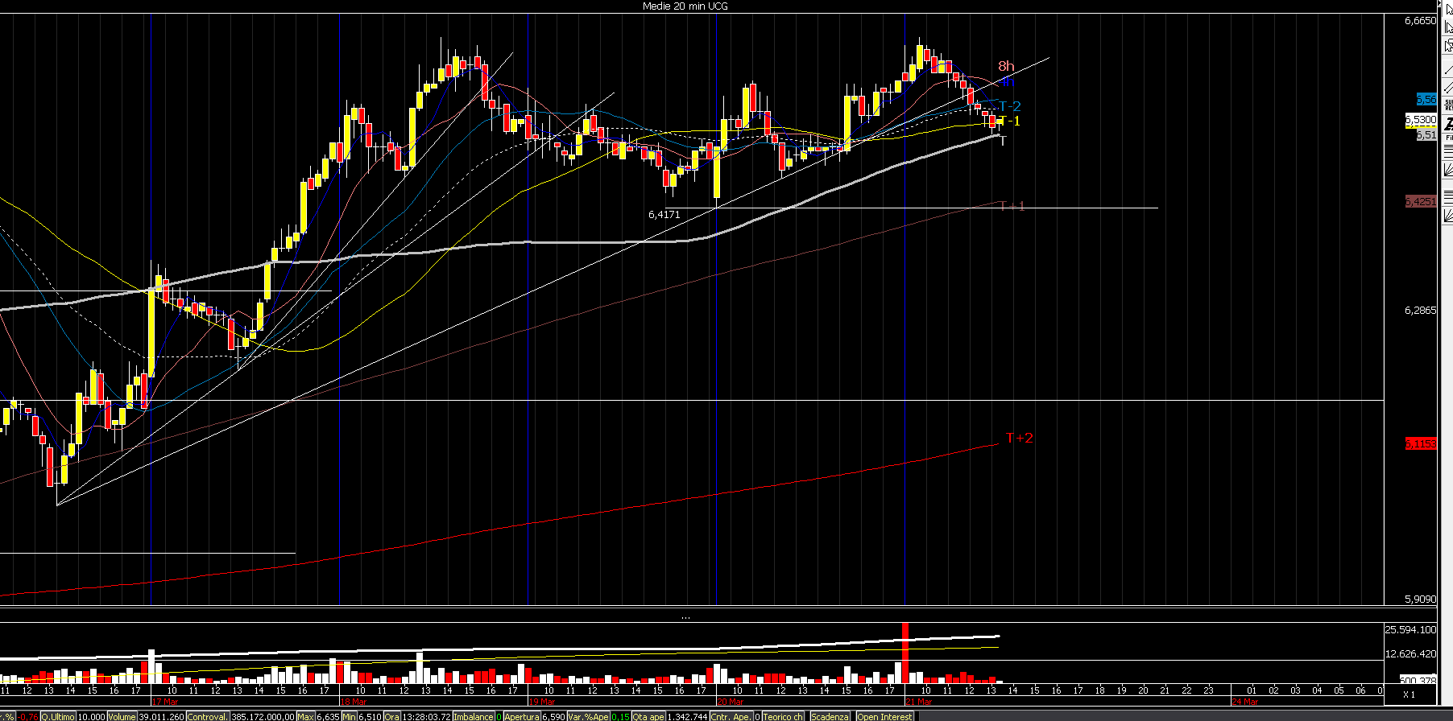Click the 1.342.744 opening quantity value
This screenshot has height=721, width=1453.
(687, 716)
